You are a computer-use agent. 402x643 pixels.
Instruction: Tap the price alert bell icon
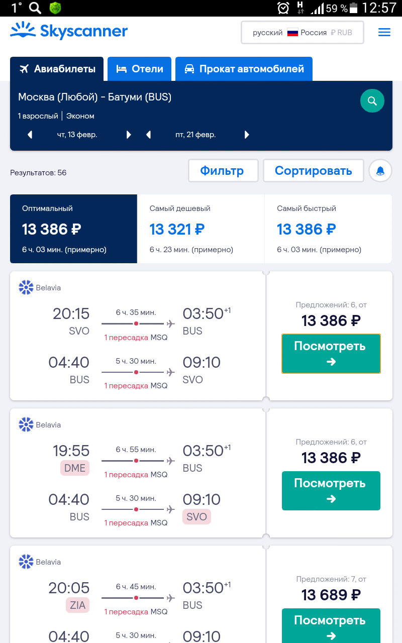click(x=380, y=171)
